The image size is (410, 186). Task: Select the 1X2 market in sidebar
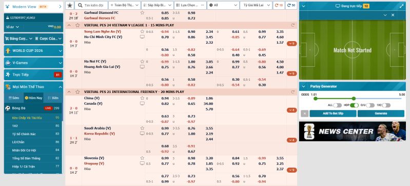[x=33, y=126]
